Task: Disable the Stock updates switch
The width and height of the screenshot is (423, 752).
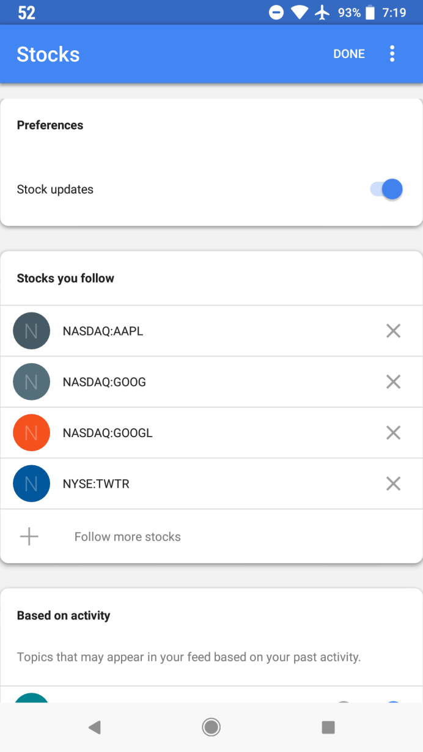Action: [388, 190]
